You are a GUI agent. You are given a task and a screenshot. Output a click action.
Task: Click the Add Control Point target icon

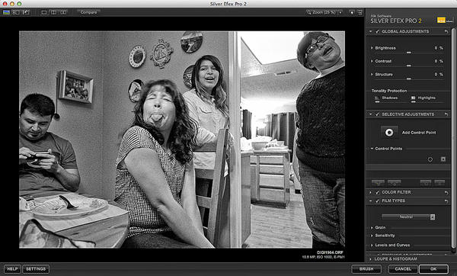(x=389, y=133)
